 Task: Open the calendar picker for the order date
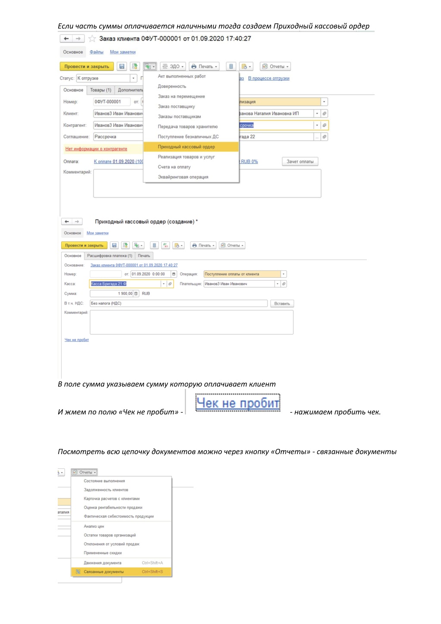(x=174, y=274)
